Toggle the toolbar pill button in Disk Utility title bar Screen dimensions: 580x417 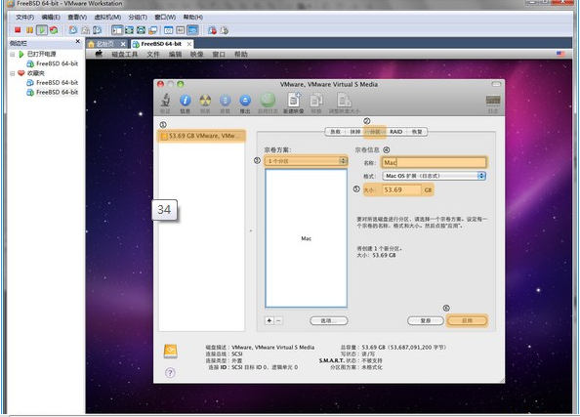point(496,84)
